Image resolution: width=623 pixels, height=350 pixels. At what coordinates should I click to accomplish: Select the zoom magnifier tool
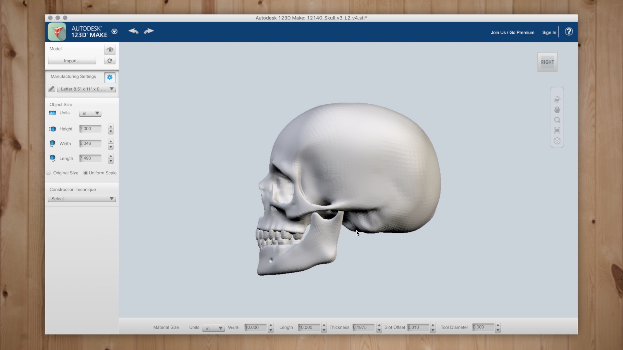557,120
